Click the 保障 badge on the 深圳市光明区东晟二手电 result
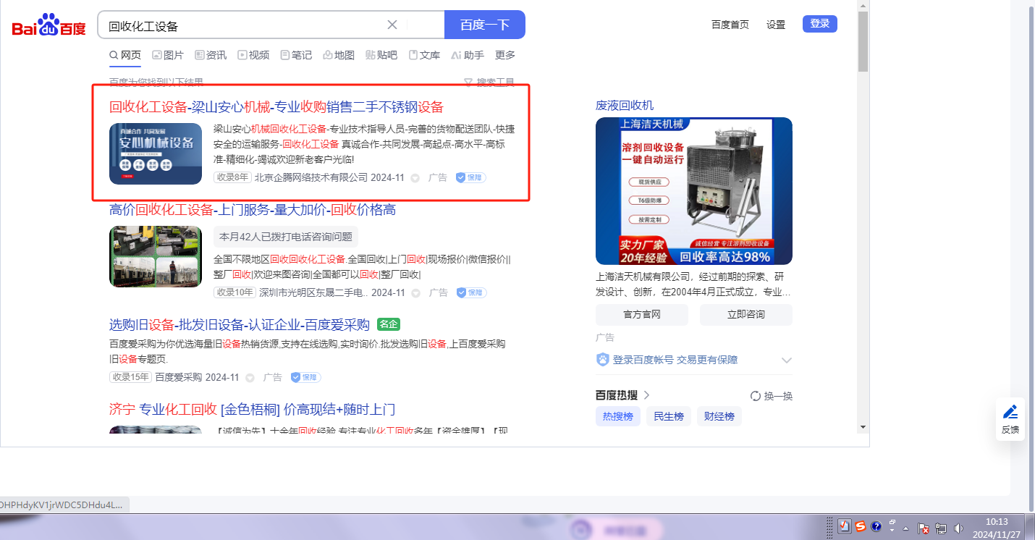1035x540 pixels. pos(471,292)
